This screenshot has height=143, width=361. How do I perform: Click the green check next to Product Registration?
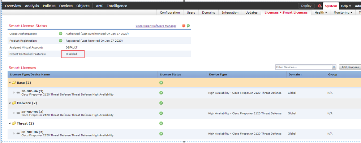(x=61, y=41)
